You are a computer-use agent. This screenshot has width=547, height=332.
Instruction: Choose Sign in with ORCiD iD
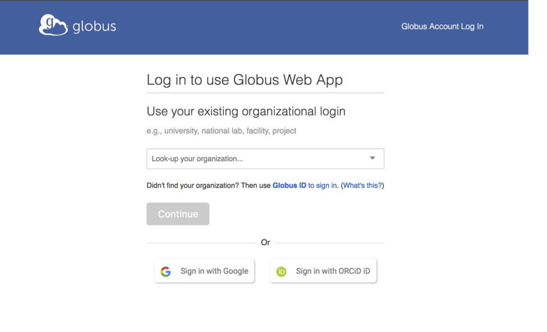pos(323,271)
